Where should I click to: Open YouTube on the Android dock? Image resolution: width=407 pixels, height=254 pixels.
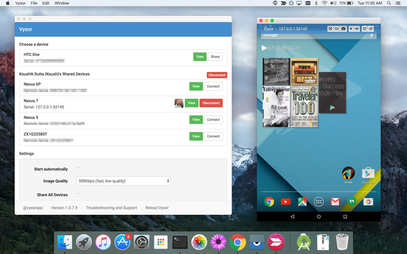(285, 202)
